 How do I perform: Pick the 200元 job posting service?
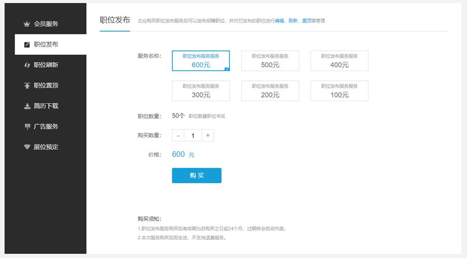pos(270,91)
